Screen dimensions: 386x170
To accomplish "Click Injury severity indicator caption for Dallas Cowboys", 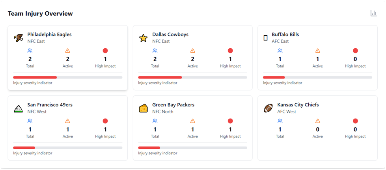I will (x=158, y=83).
